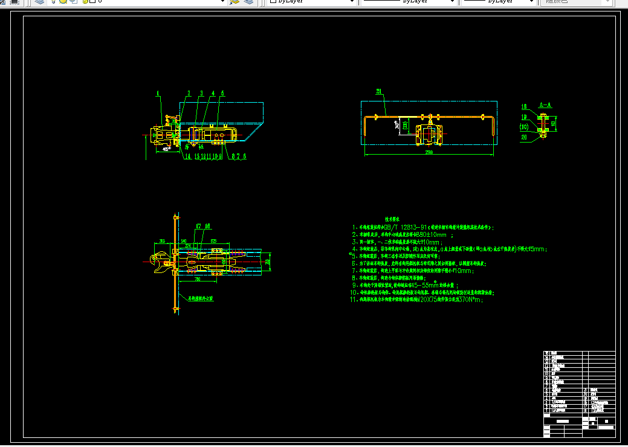Select part balloon number 14

coord(187,156)
